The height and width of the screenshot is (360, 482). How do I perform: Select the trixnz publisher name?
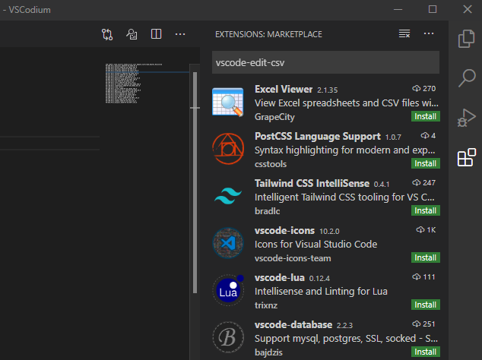(266, 305)
